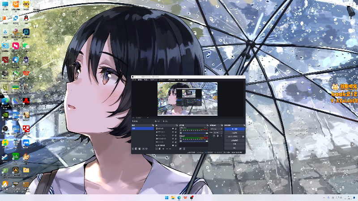Open the Edit menu in OBS
The height and width of the screenshot is (201, 358).
click(140, 80)
